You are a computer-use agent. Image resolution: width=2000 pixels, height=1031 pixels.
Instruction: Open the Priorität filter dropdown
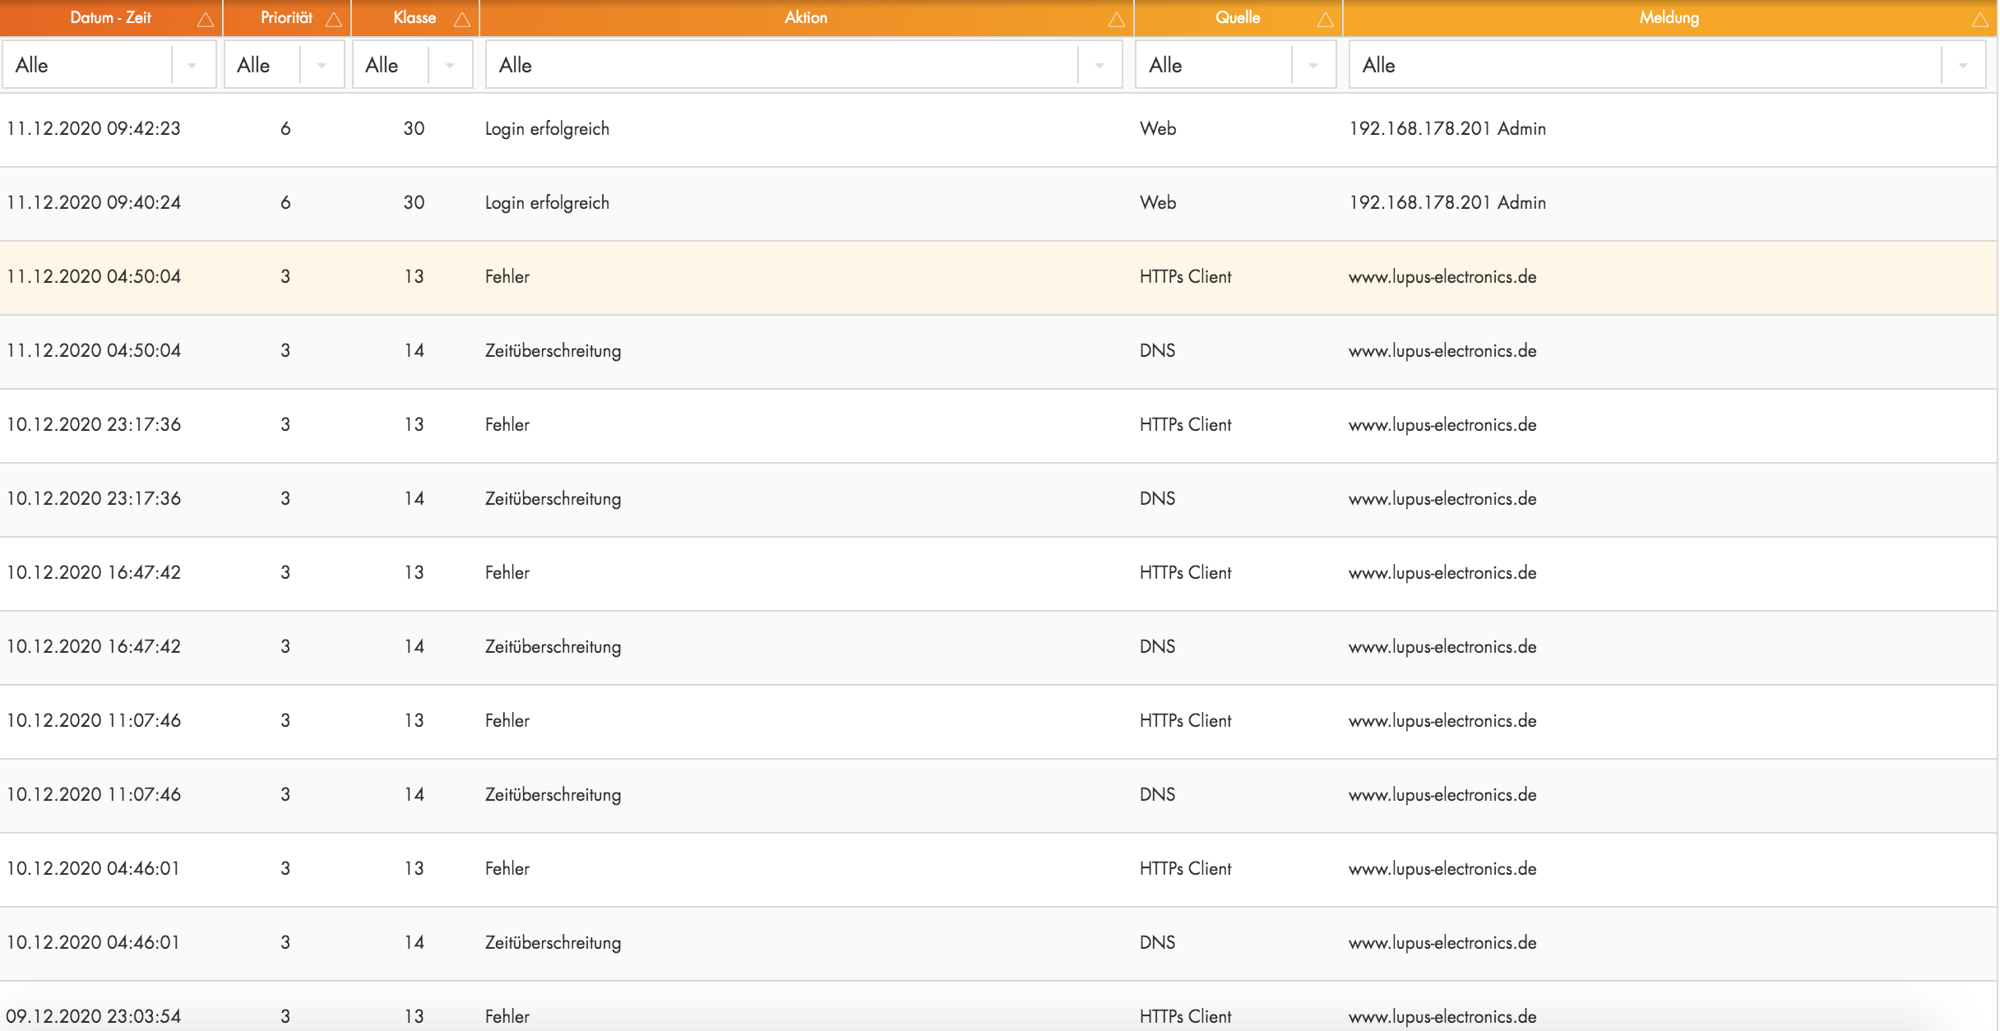click(x=322, y=66)
